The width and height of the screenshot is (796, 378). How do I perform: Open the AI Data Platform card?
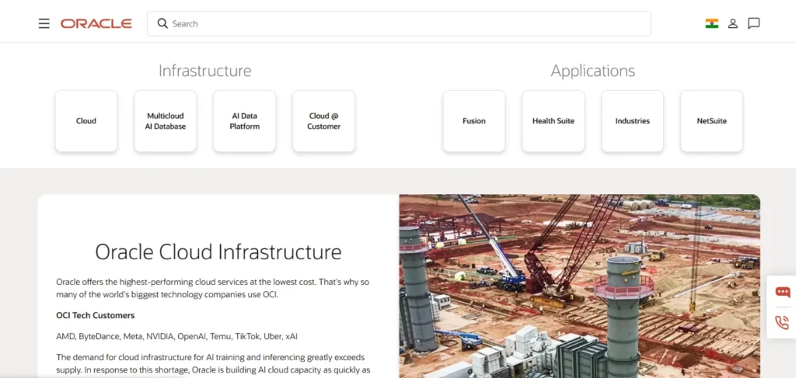coord(245,121)
